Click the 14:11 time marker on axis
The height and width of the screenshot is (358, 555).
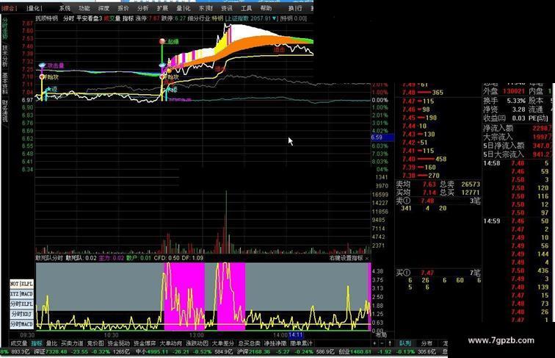coord(296,334)
